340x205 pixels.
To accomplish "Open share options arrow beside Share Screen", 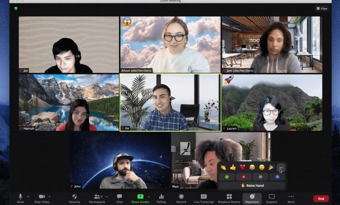I will [149, 197].
